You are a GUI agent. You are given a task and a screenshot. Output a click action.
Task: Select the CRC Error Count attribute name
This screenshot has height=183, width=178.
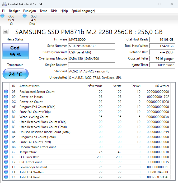(x=31, y=162)
